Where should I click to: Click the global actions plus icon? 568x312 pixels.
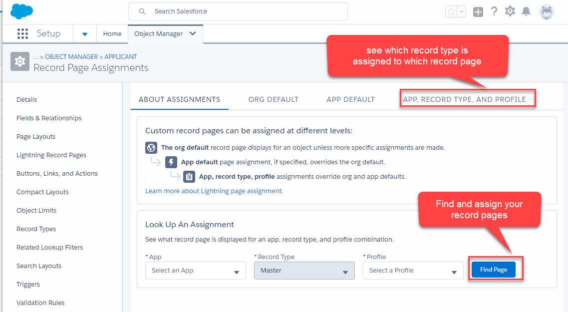click(478, 12)
